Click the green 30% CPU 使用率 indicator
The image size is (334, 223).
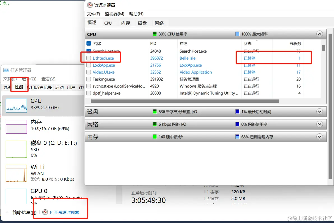pos(155,34)
